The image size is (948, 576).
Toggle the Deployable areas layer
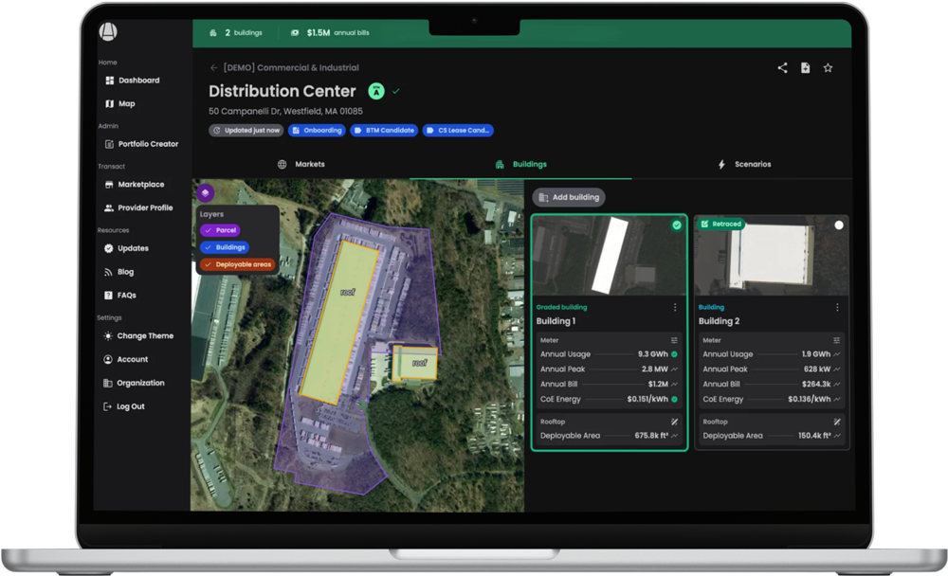[238, 264]
